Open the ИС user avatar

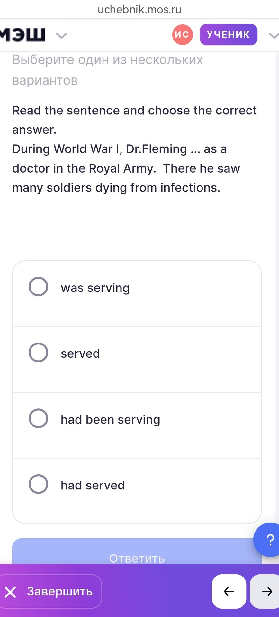pyautogui.click(x=182, y=34)
